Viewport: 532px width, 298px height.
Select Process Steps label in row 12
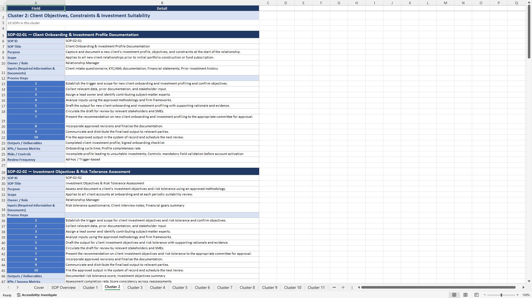[x=36, y=78]
